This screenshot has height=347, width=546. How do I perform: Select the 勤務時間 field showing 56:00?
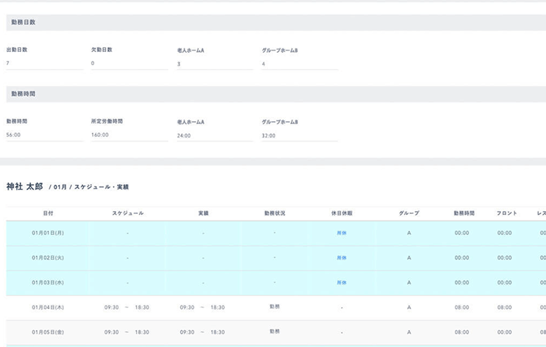(x=44, y=135)
